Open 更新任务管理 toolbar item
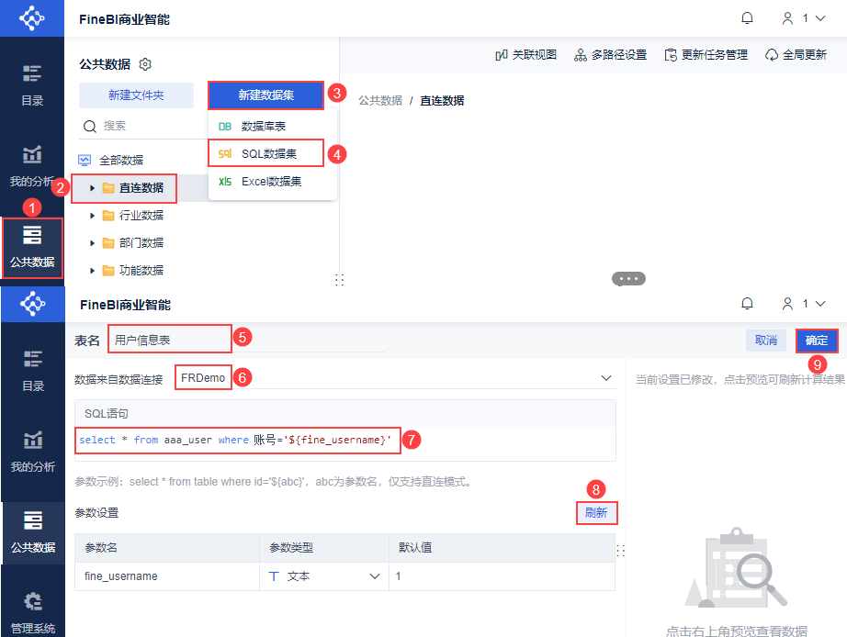The width and height of the screenshot is (847, 637). [x=706, y=54]
